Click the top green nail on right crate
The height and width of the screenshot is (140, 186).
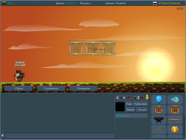pos(109,42)
